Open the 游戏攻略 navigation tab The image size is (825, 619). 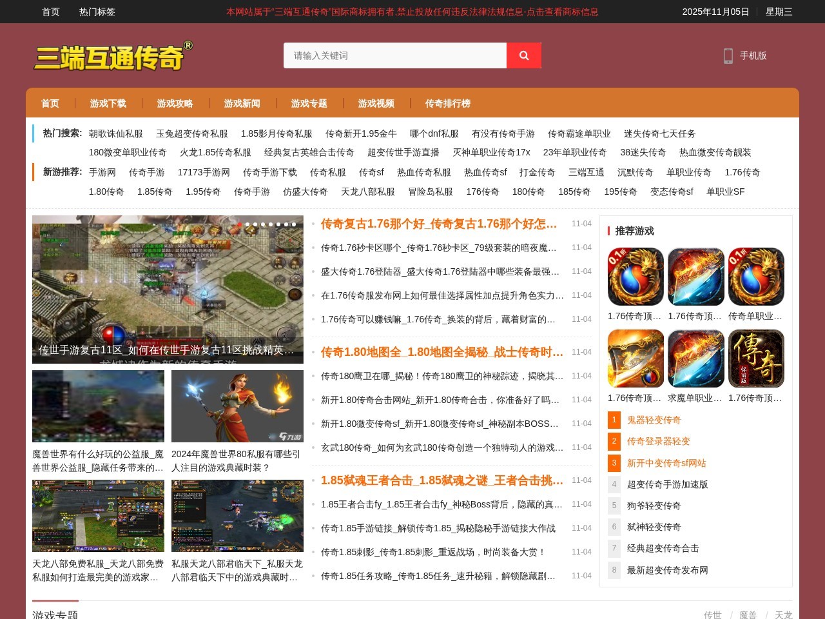(x=175, y=103)
